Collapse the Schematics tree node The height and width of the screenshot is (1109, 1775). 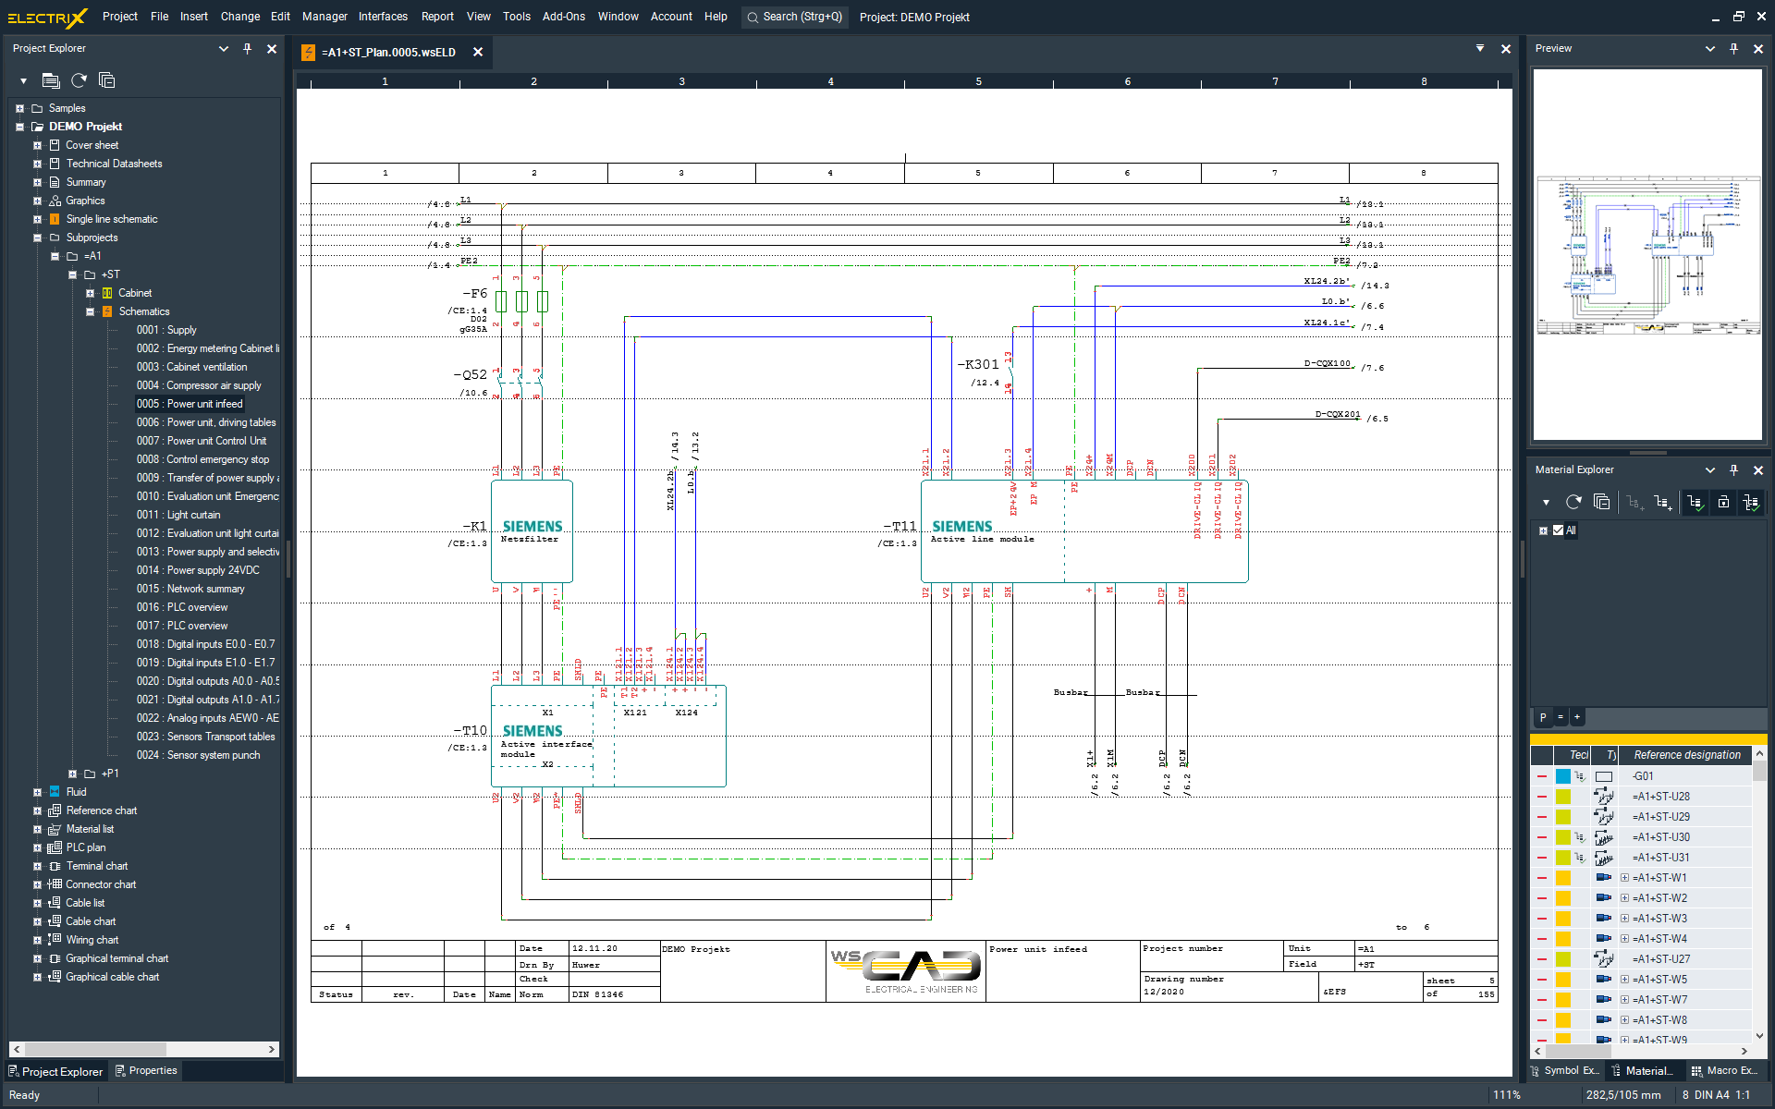tap(90, 311)
